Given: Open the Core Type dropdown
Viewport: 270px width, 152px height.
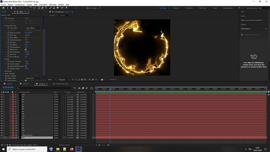Looking at the screenshot, I should tap(33, 28).
